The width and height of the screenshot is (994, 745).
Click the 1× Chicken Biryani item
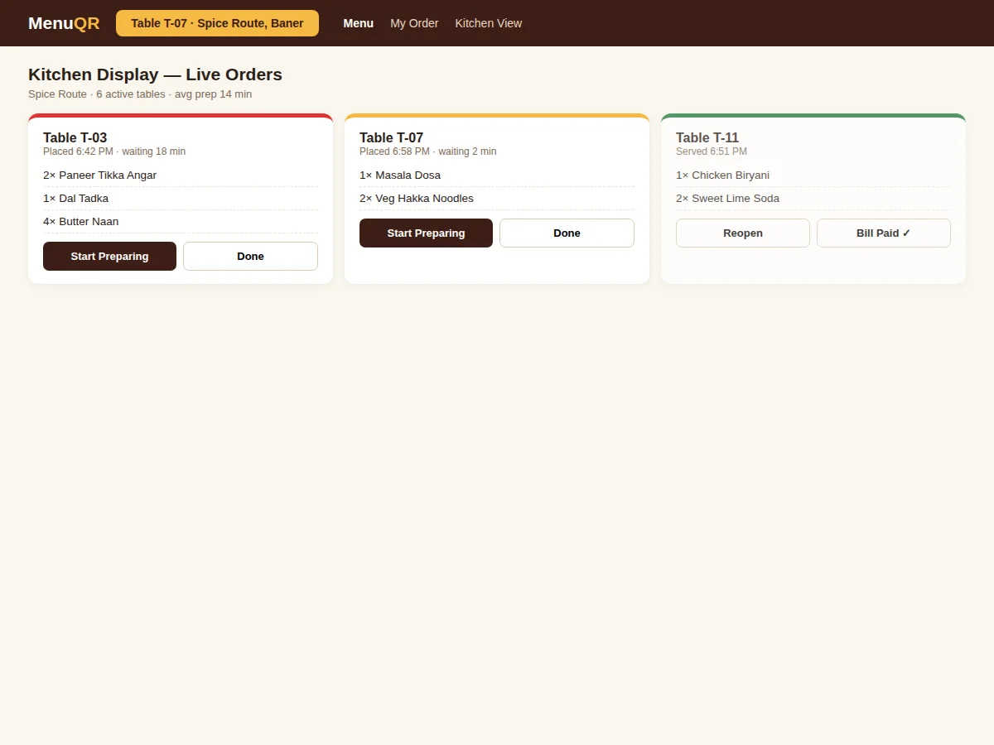[813, 175]
